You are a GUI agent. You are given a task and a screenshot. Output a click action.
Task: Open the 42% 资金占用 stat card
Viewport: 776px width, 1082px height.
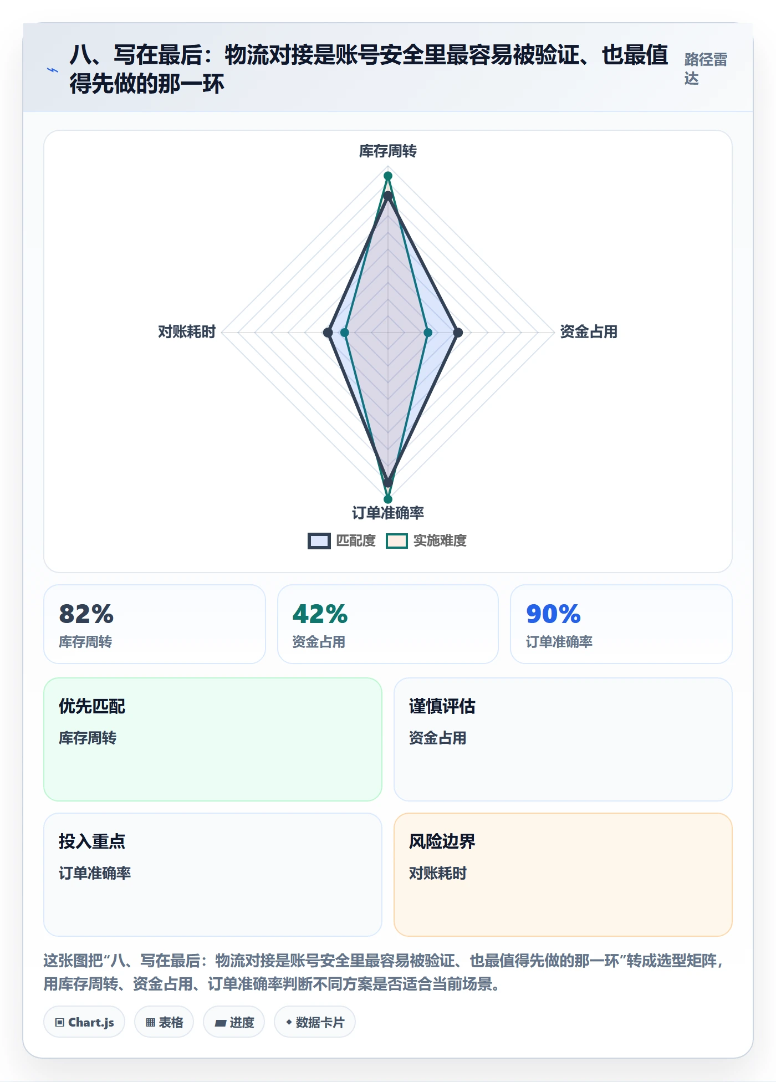[x=388, y=624]
